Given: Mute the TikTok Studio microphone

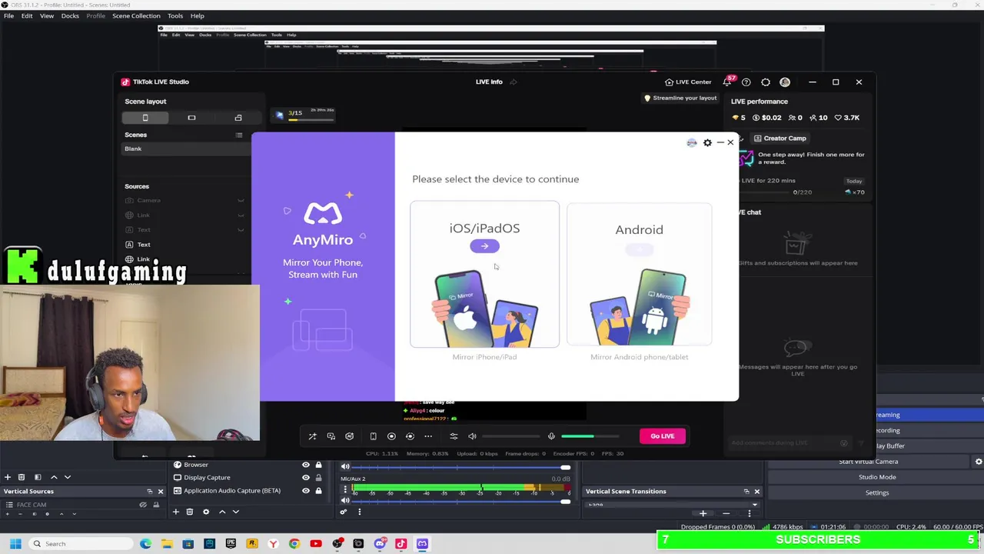Looking at the screenshot, I should (551, 436).
